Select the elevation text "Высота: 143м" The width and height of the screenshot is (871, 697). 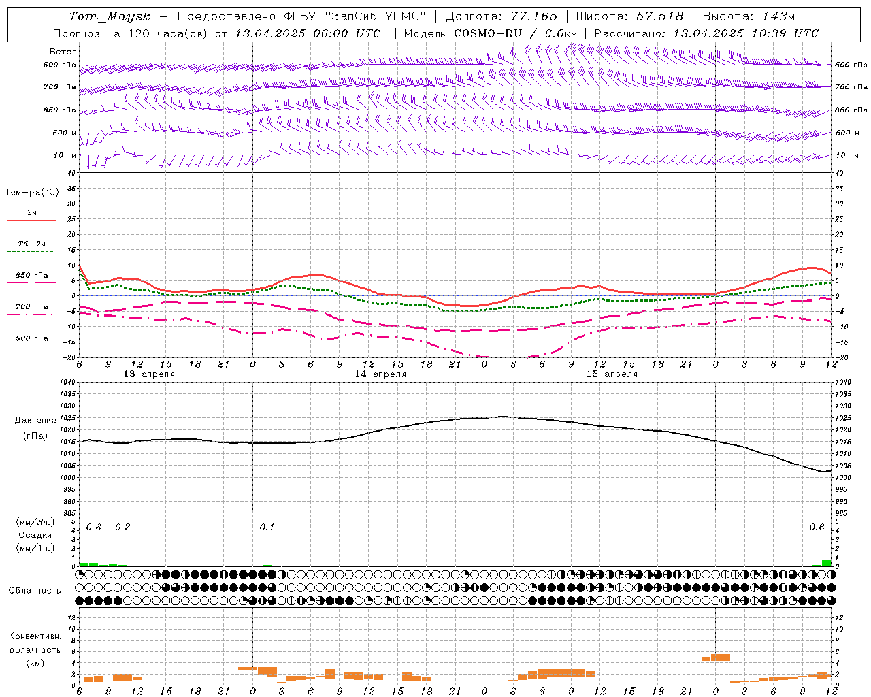point(749,16)
